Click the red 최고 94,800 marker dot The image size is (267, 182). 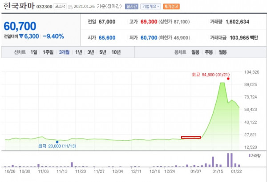[x=228, y=79]
